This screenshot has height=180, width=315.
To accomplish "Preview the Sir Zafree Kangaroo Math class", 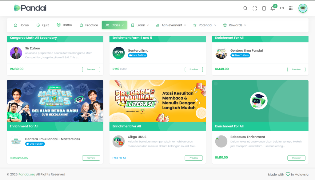I will point(91,69).
